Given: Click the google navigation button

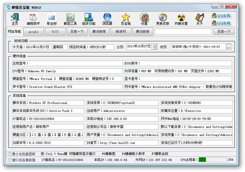Looking at the screenshot, I should click(x=33, y=31).
